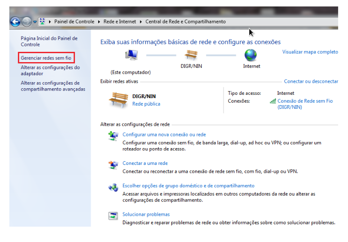Click the DIGR/NIN bench icon in network map
The width and height of the screenshot is (348, 242).
(x=191, y=55)
